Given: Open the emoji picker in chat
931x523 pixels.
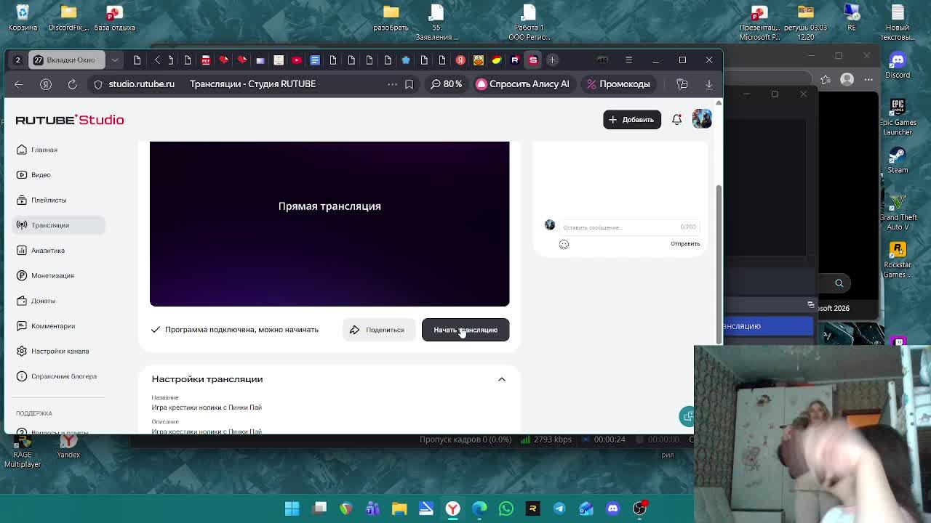Looking at the screenshot, I should (x=564, y=244).
